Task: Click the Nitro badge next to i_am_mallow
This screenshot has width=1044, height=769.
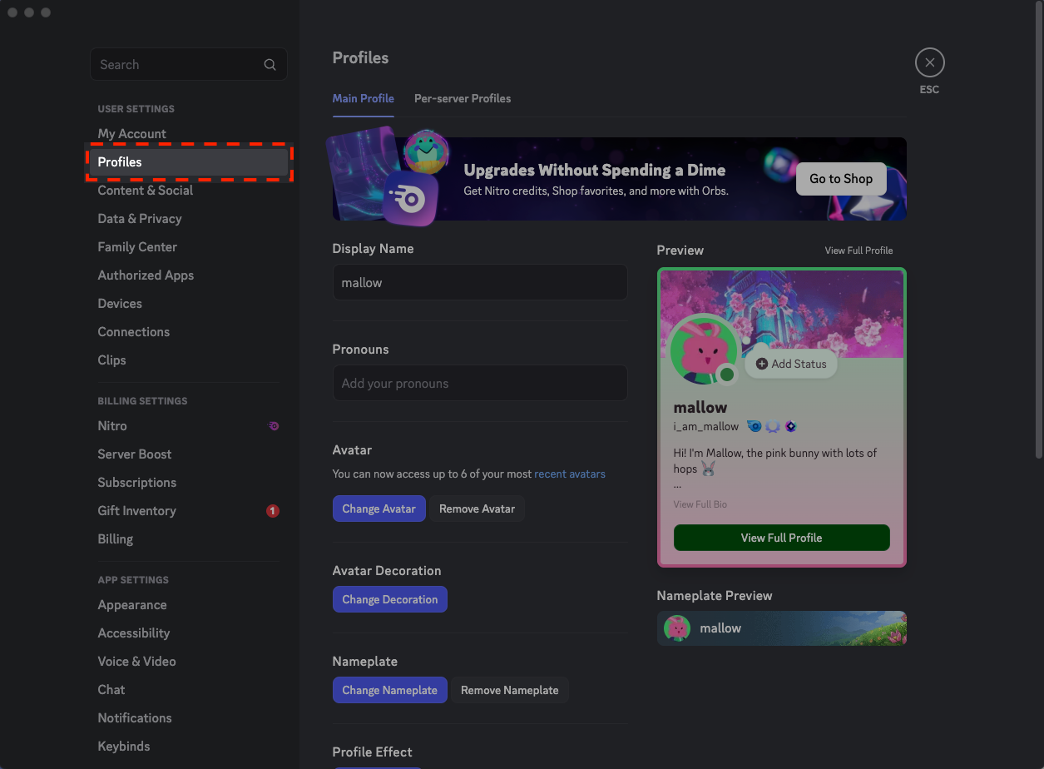Action: pos(754,425)
